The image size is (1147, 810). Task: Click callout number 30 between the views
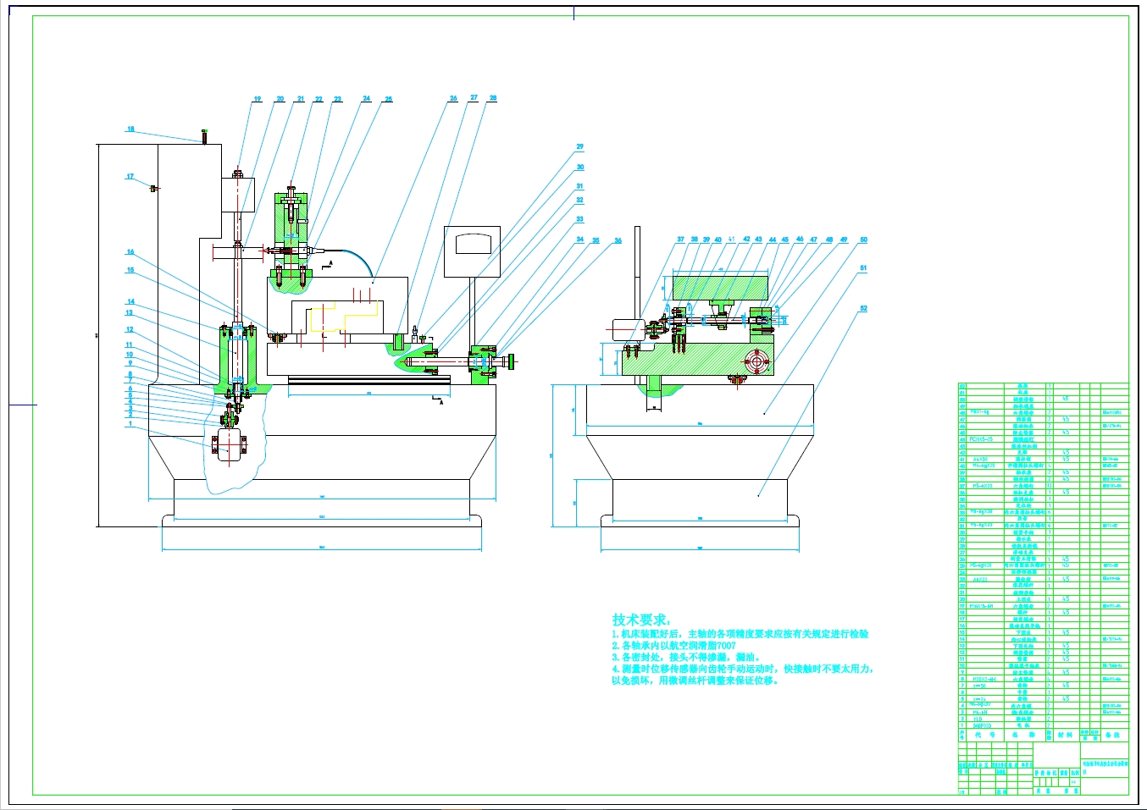pos(580,167)
